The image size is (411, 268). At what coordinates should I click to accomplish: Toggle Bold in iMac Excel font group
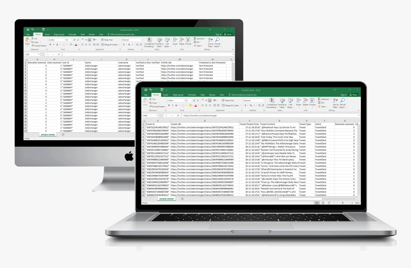[x=50, y=45]
